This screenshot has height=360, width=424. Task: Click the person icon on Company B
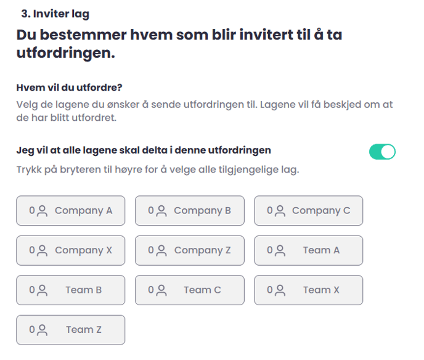point(161,211)
